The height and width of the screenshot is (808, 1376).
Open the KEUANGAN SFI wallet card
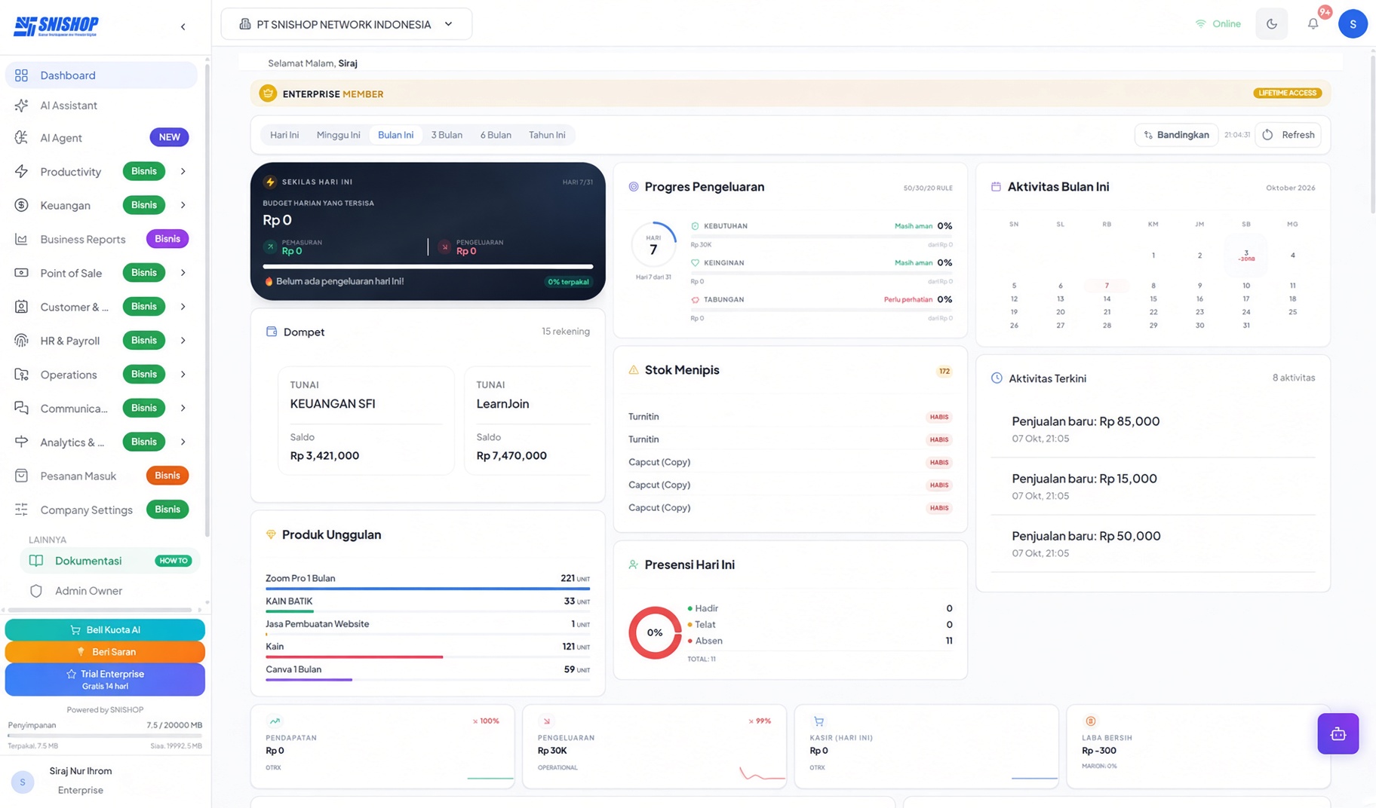pyautogui.click(x=366, y=421)
